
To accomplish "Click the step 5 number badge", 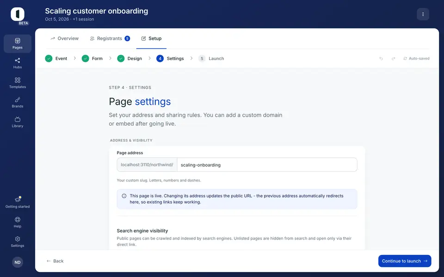I will (x=202, y=59).
